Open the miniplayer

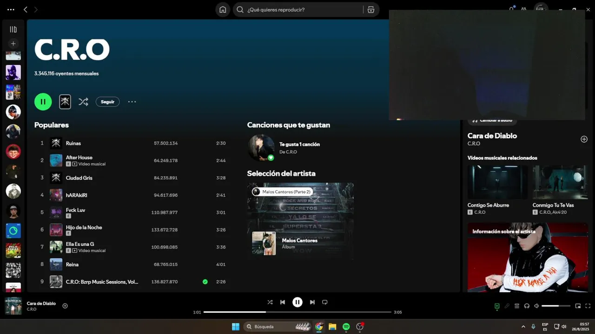[x=578, y=306]
